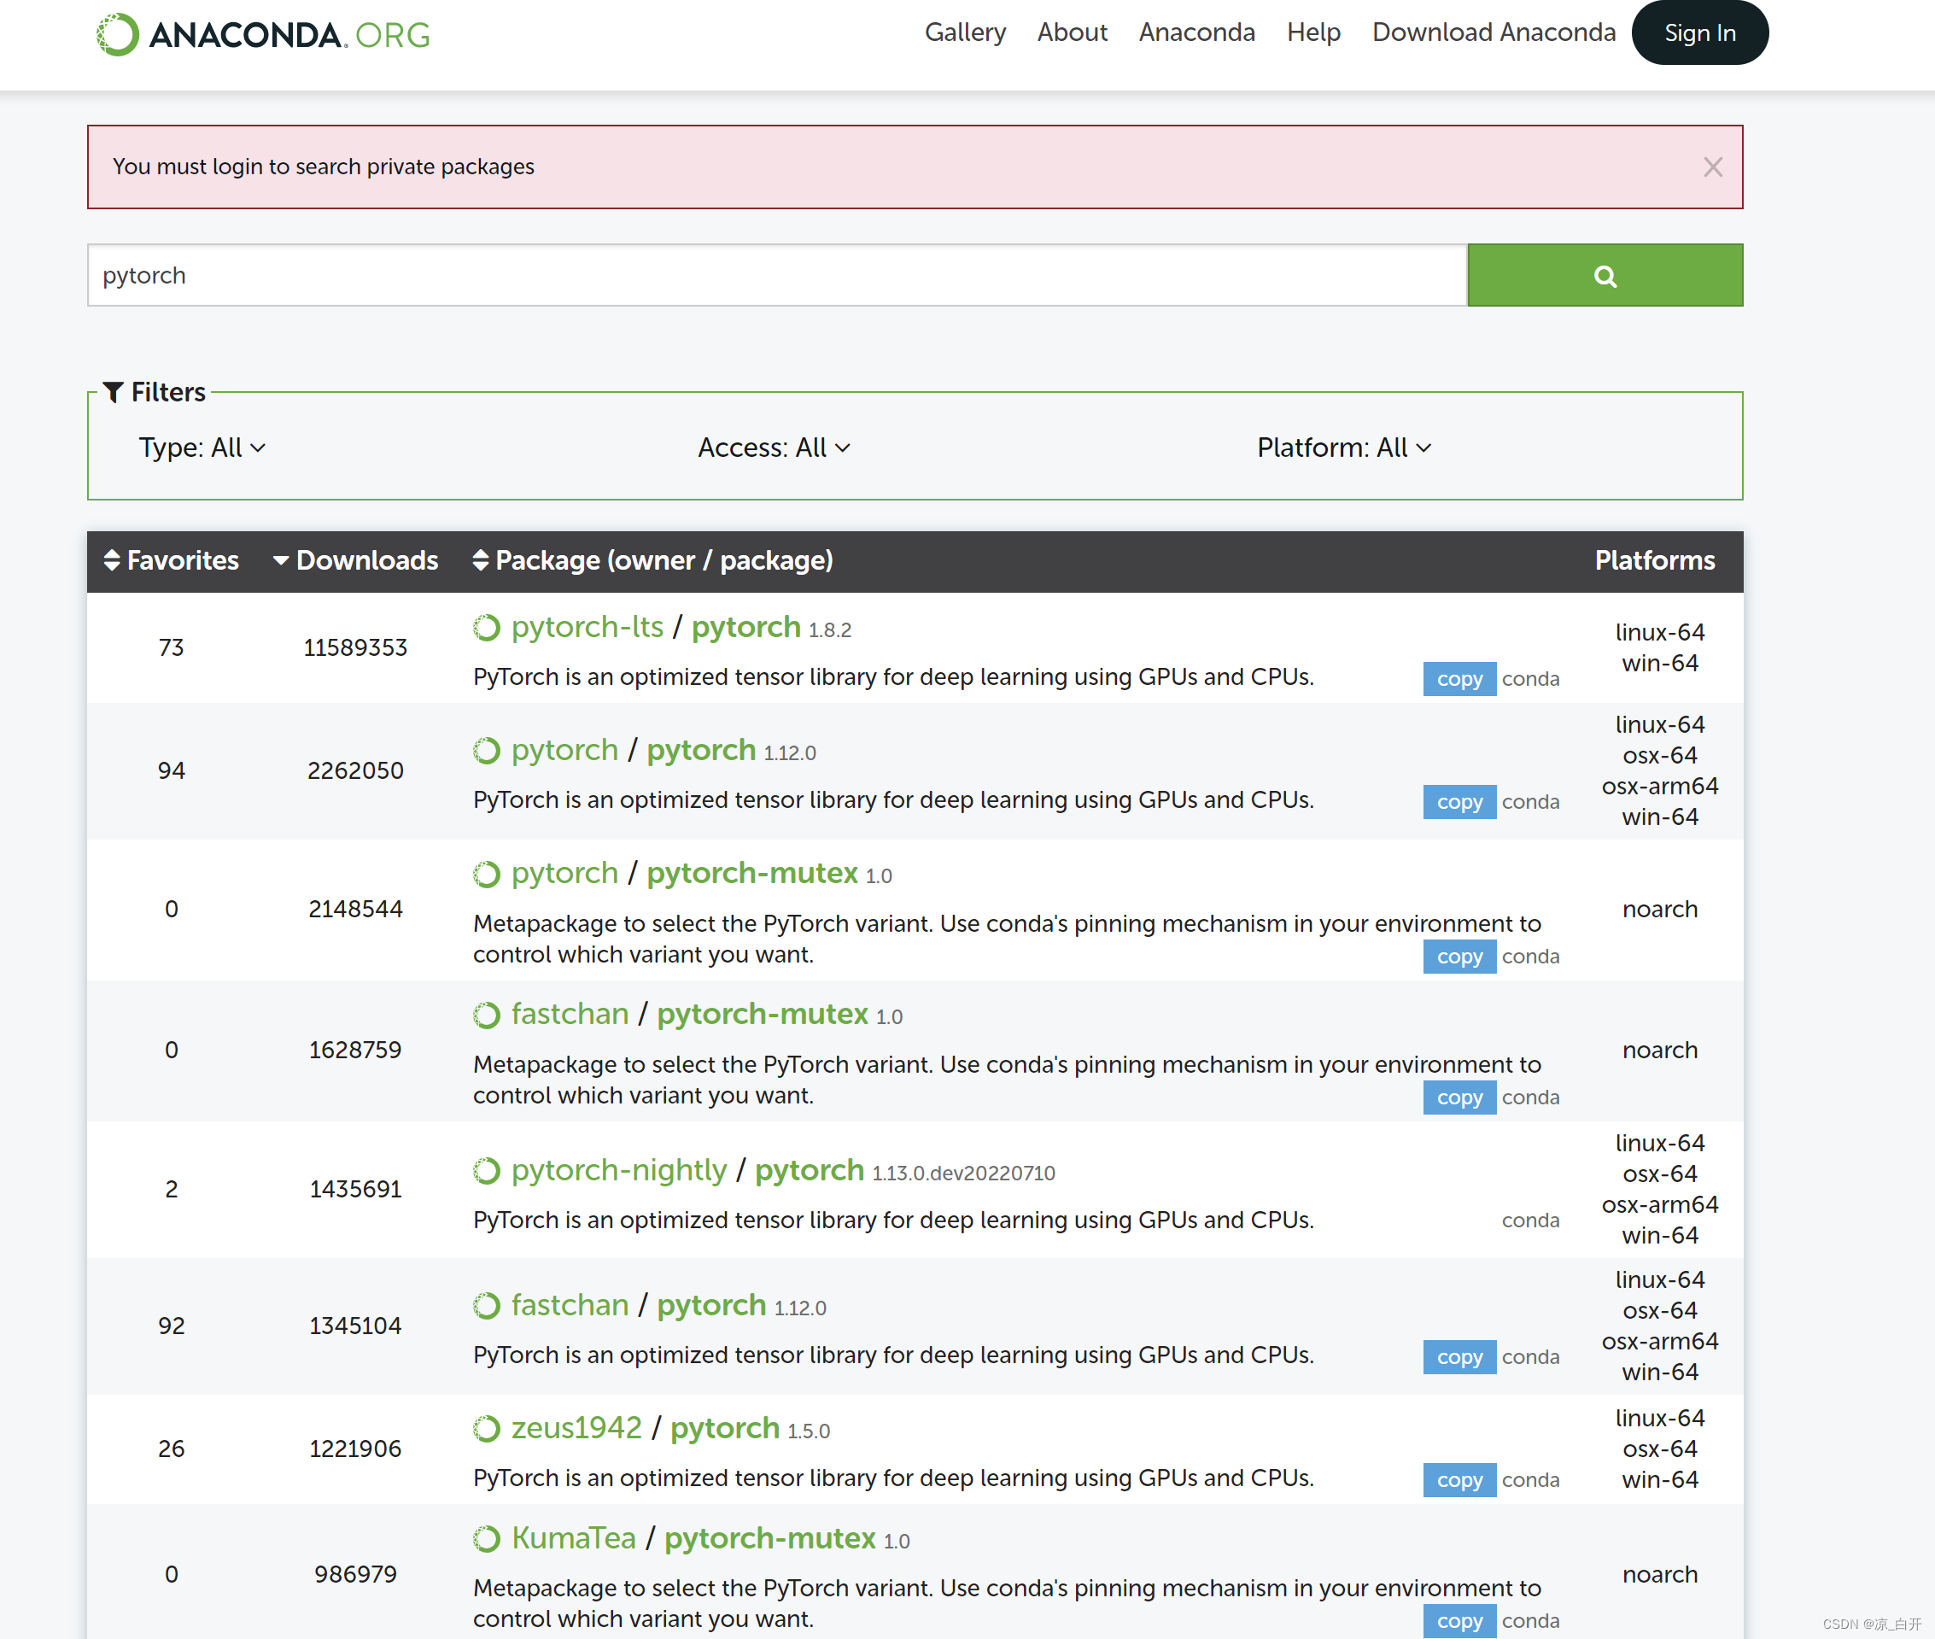This screenshot has width=1935, height=1639.
Task: Dismiss the login warning banner
Action: point(1712,167)
